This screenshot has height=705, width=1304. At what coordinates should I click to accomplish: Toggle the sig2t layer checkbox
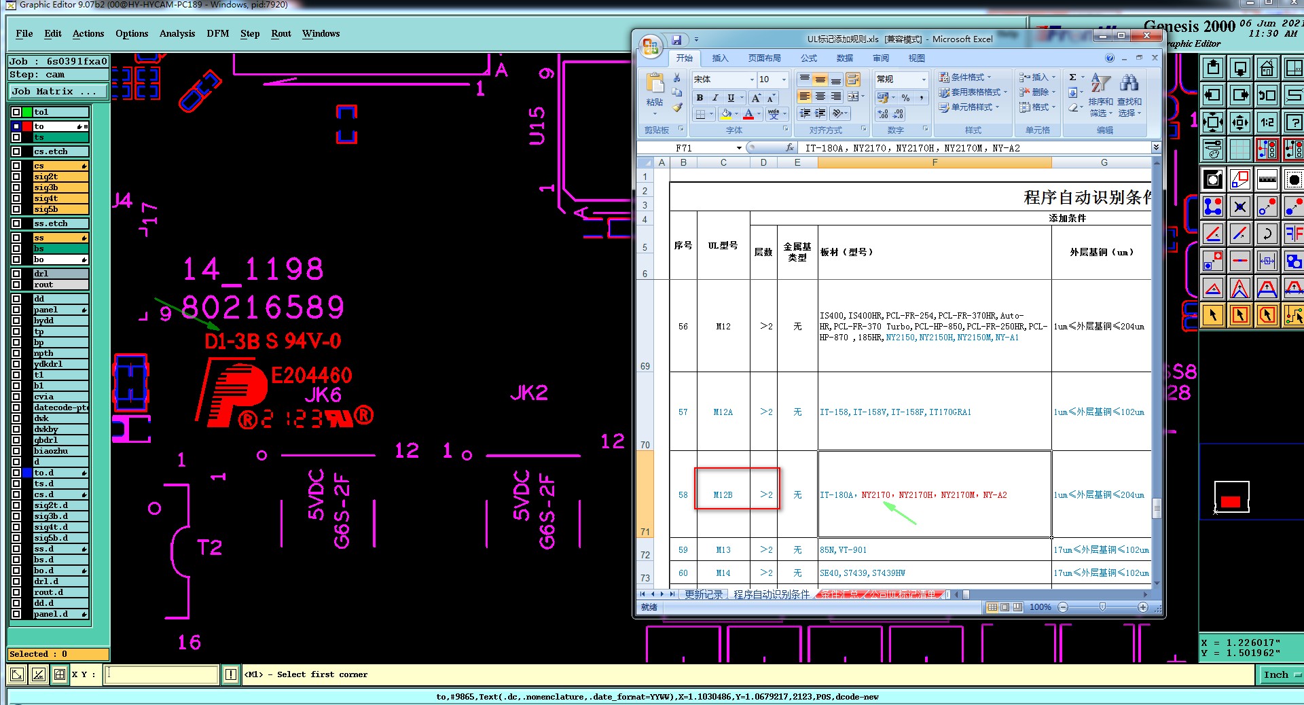click(16, 177)
